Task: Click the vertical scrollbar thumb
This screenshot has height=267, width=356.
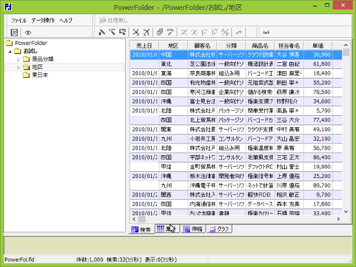Action: tap(346, 52)
